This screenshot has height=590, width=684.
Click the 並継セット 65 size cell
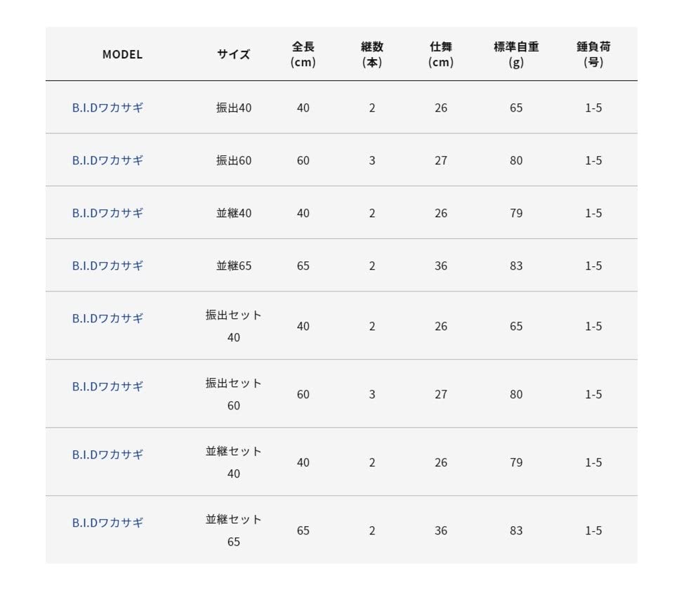point(233,530)
